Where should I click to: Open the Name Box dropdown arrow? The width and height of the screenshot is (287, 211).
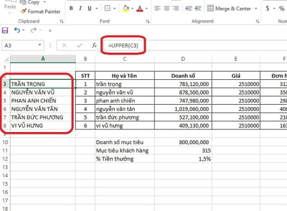(40, 45)
